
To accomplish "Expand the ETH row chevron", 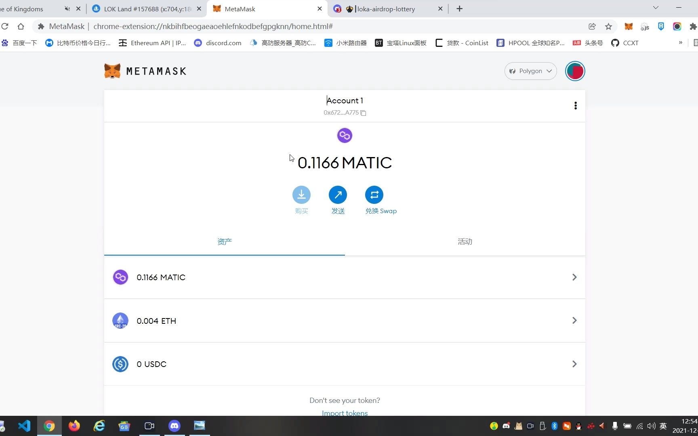I will (x=574, y=321).
